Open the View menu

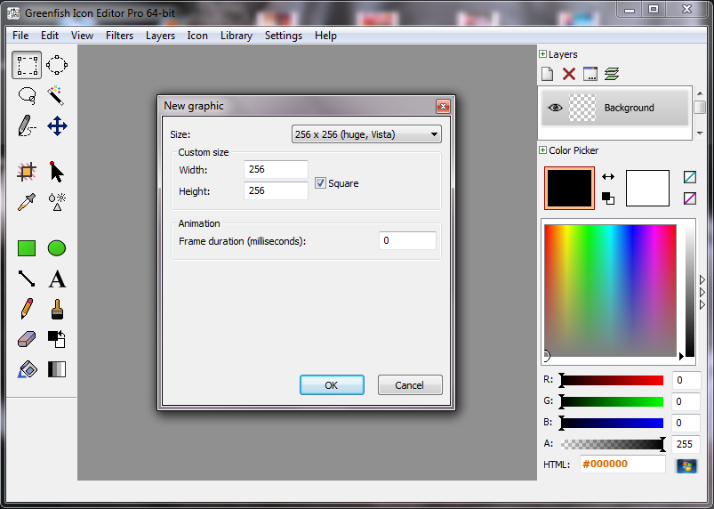82,36
